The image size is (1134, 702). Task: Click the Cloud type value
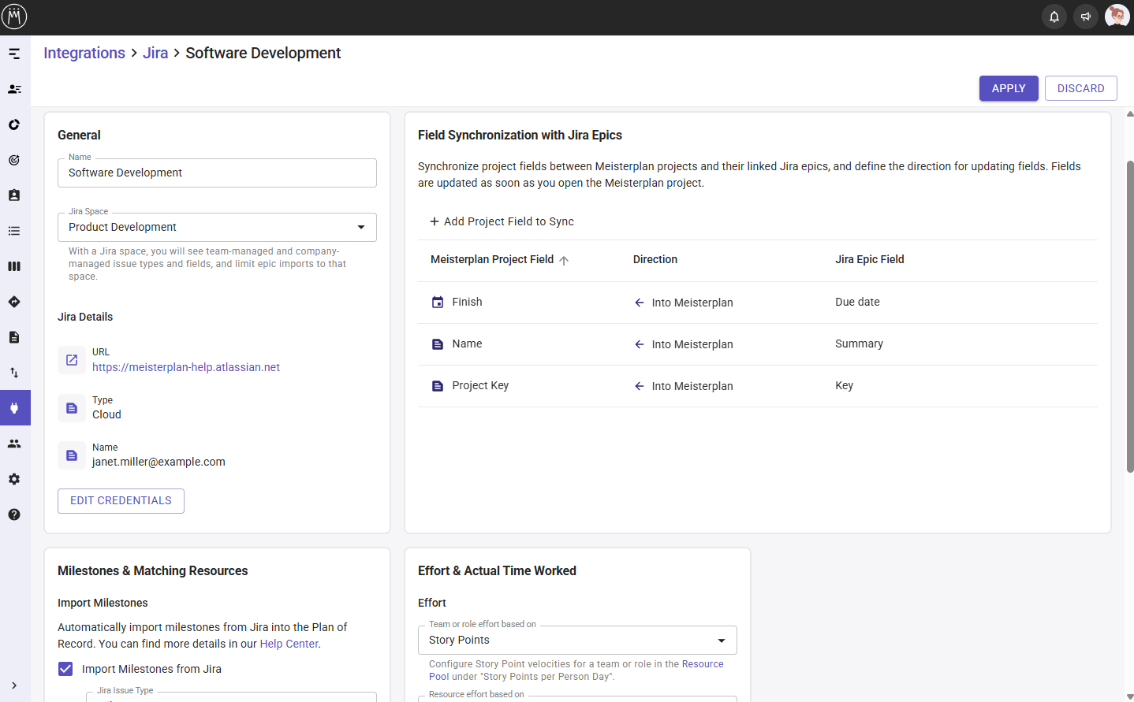[106, 414]
